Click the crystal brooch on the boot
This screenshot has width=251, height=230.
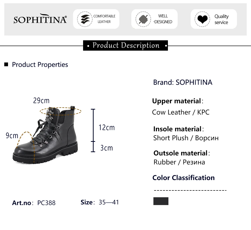tap(49, 115)
